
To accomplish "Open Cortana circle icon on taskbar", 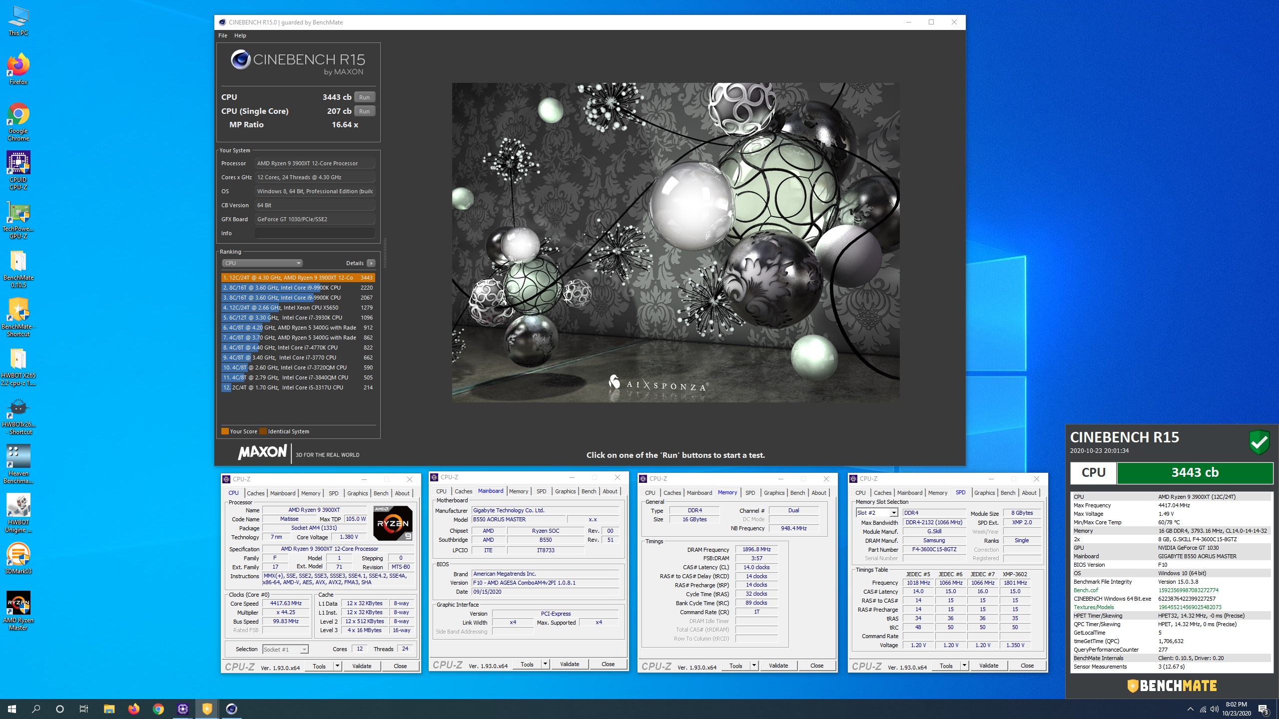I will (60, 709).
